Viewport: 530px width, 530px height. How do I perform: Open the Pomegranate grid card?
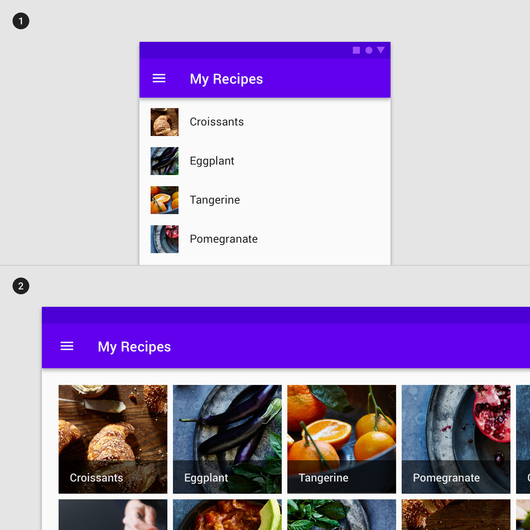(x=456, y=439)
